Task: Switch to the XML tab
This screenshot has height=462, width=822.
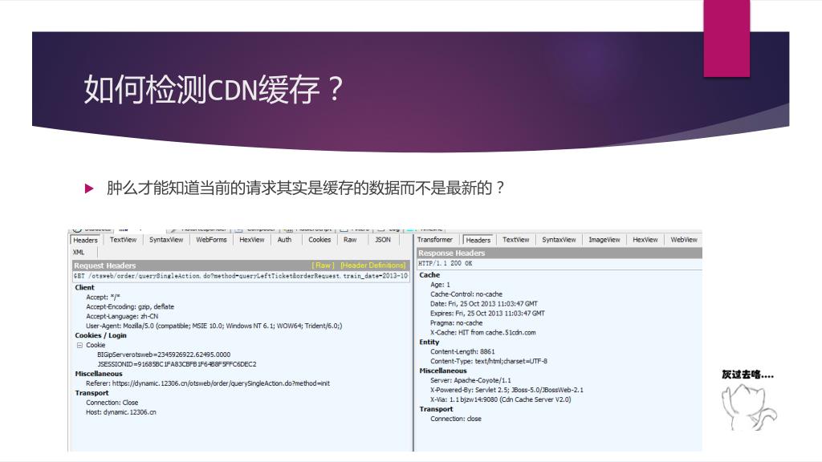Action: (79, 252)
